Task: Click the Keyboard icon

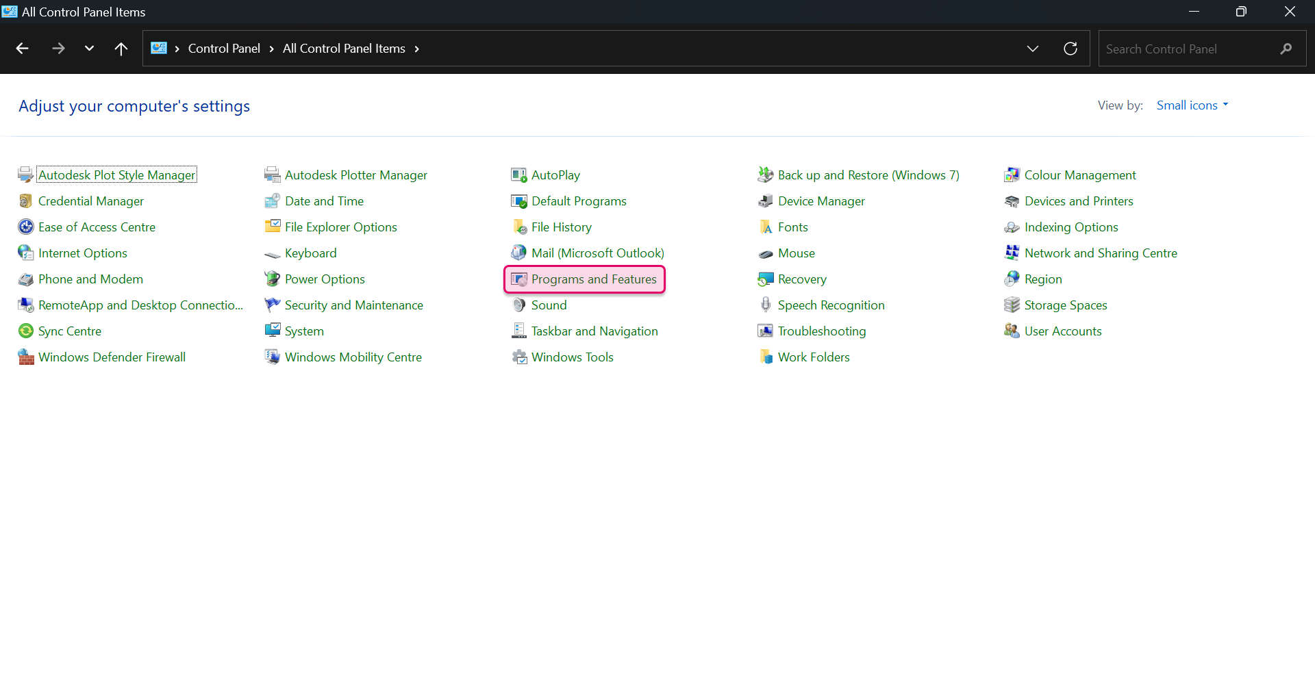Action: point(273,253)
